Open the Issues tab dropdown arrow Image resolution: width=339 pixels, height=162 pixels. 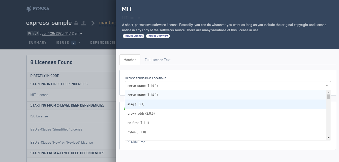[x=79, y=42]
